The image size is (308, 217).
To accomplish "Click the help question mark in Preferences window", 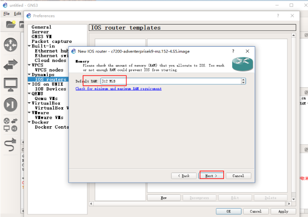I will point(278,16).
